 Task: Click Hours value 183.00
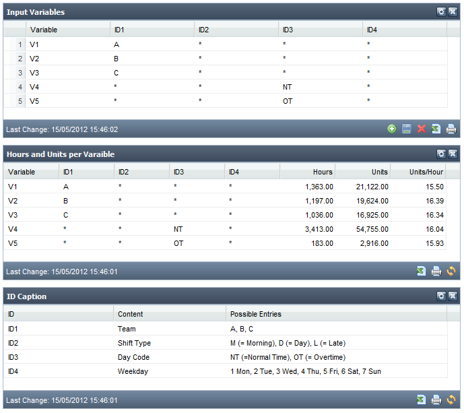(x=323, y=243)
